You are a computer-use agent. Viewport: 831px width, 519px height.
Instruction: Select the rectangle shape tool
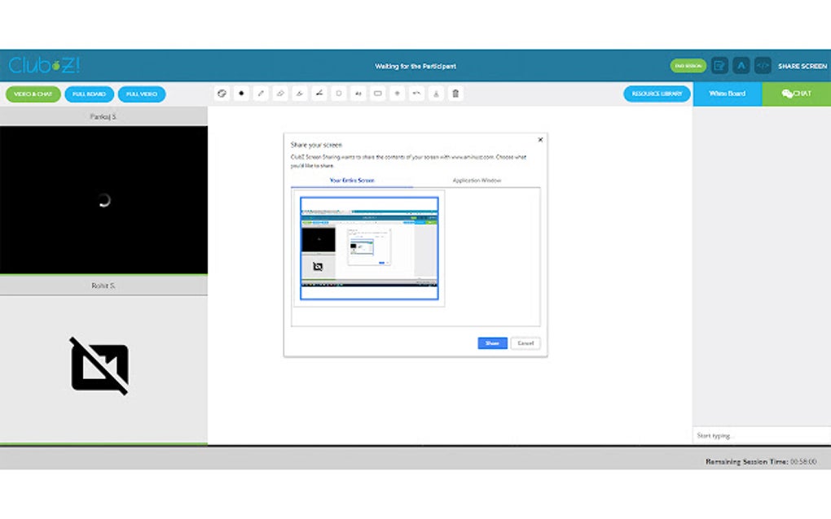coord(378,93)
